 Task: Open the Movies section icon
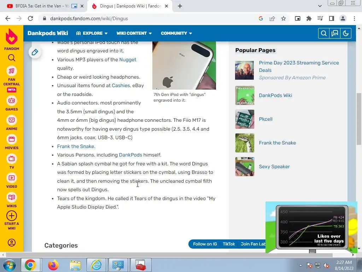coord(12,139)
